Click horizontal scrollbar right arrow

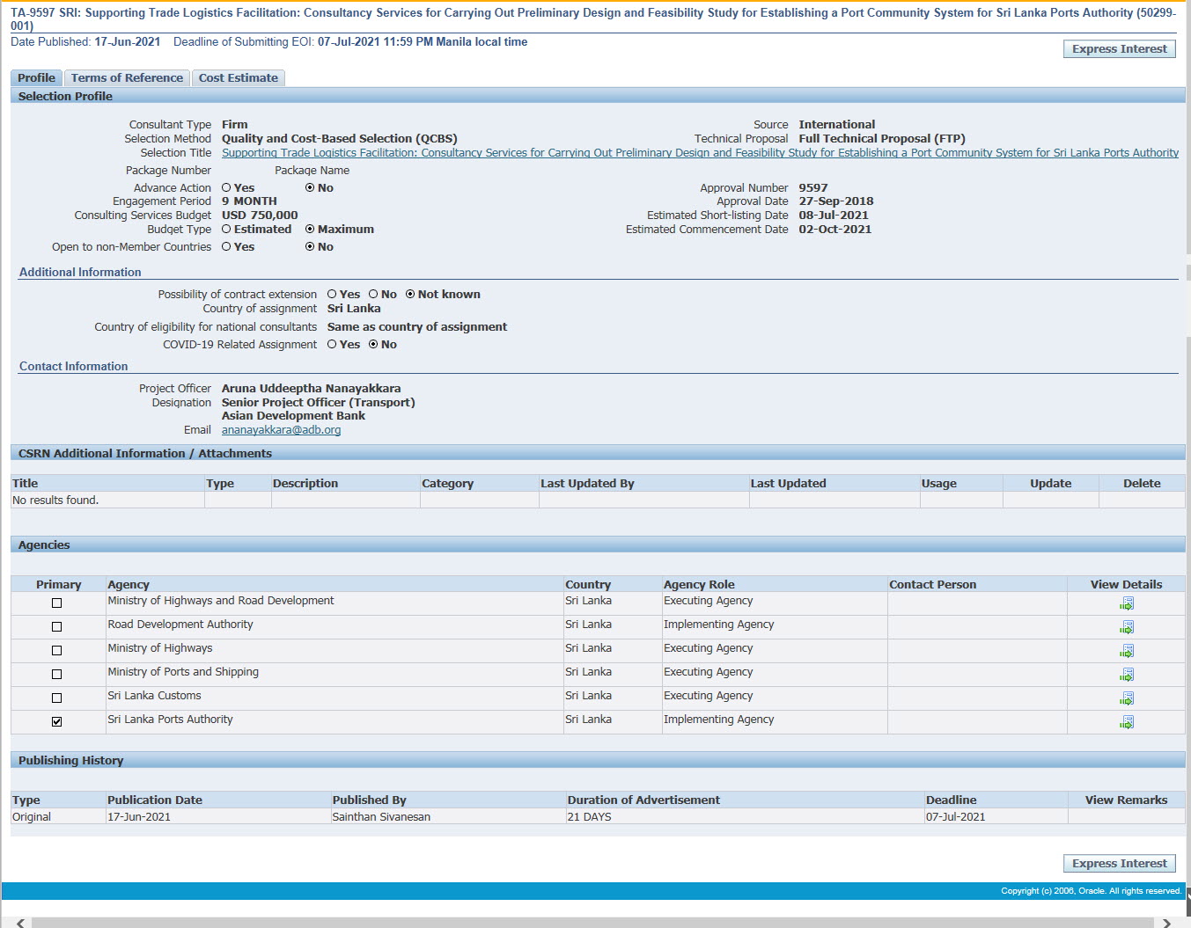click(1166, 923)
